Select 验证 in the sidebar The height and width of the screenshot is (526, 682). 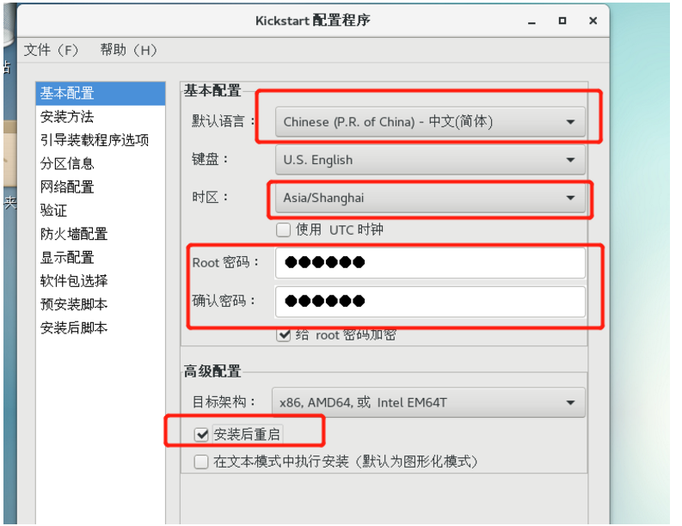pos(101,211)
